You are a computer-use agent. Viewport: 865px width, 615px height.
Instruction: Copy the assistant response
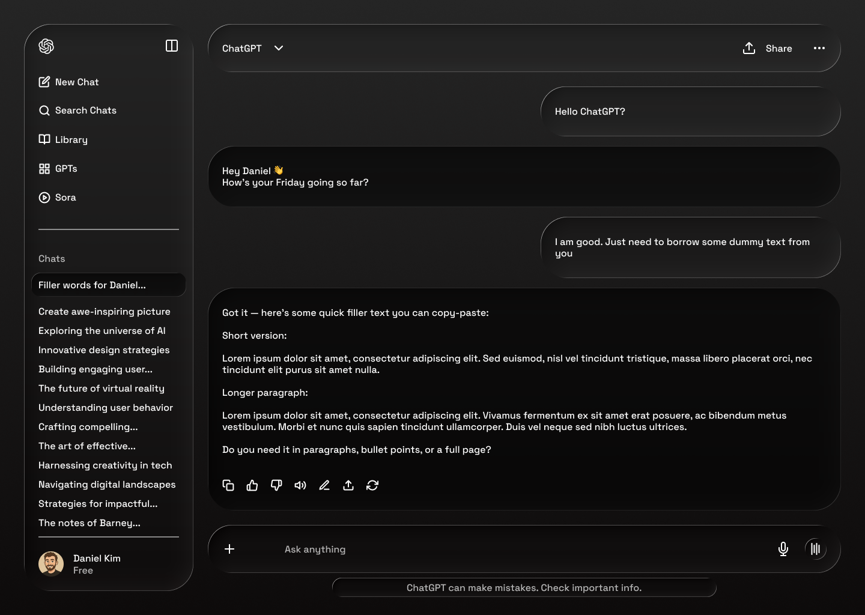pyautogui.click(x=228, y=485)
